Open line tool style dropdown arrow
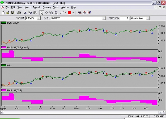Viewport: 166px width, 119px height. point(66,13)
